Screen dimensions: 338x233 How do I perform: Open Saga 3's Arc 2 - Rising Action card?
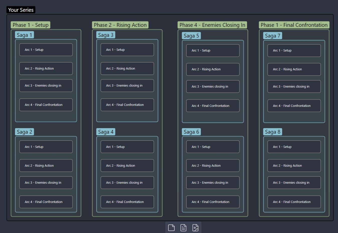[127, 69]
